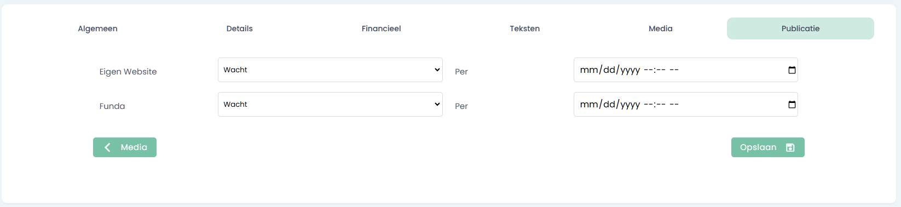Click the floppy disk save icon
Screen dimensions: 901x207
pyautogui.click(x=790, y=147)
